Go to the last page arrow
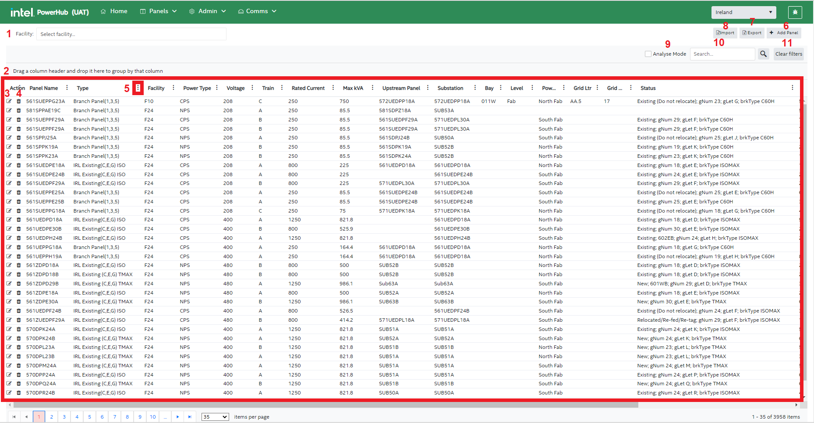Image resolution: width=814 pixels, height=423 pixels. click(x=190, y=417)
